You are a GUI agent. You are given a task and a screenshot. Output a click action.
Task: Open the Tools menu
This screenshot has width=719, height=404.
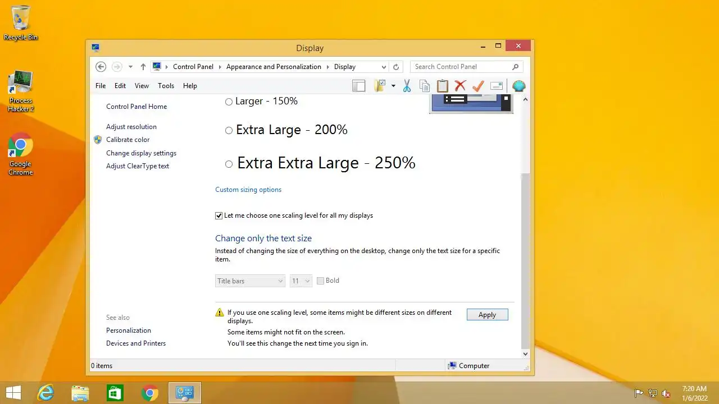click(x=166, y=86)
